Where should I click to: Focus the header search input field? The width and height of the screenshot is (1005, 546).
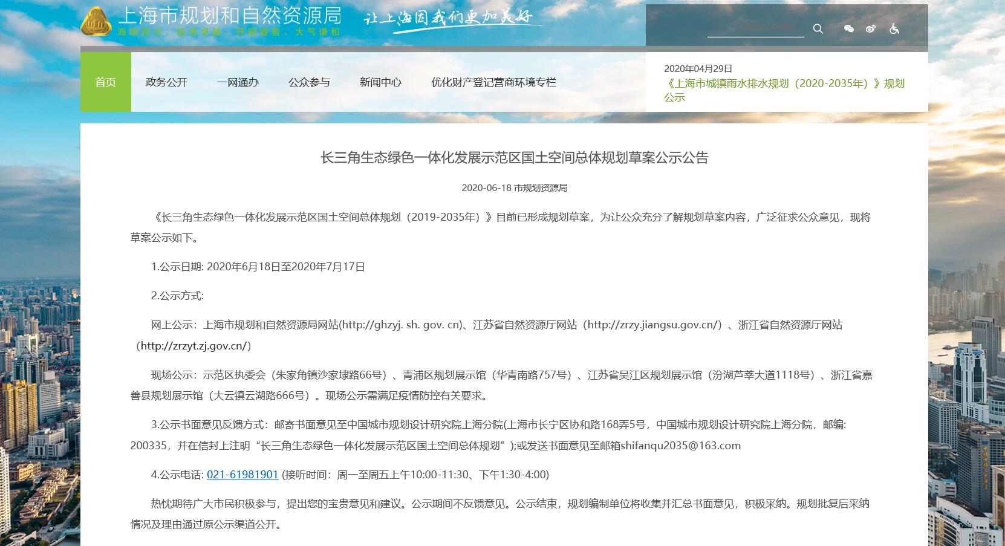coord(756,28)
